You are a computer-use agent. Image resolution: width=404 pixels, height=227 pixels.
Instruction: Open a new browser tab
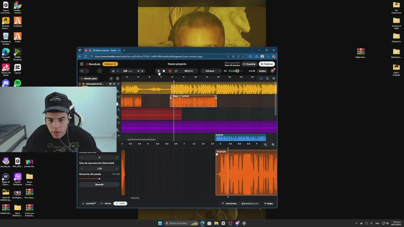[124, 50]
